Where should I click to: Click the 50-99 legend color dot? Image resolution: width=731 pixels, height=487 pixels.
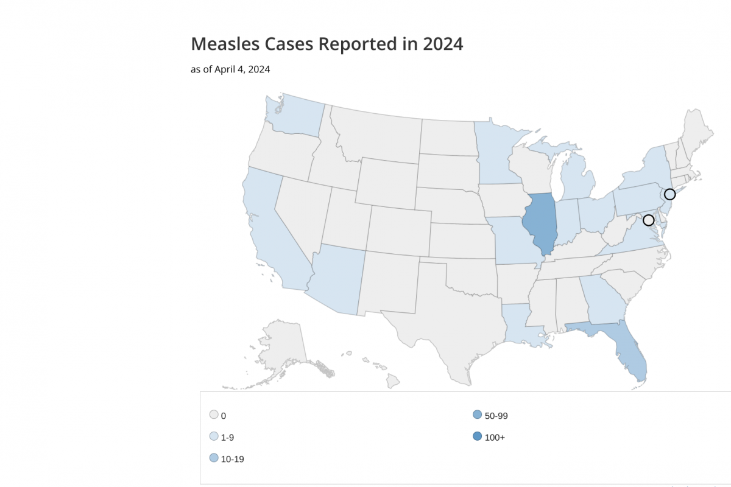point(477,415)
